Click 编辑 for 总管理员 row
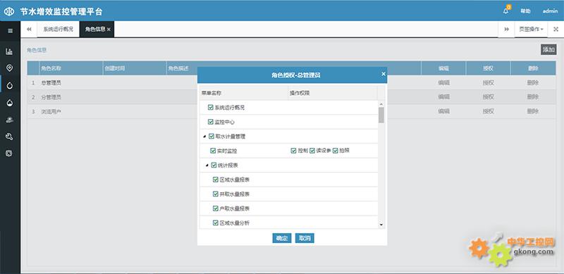Screen dimensions: 564x274 pyautogui.click(x=443, y=82)
